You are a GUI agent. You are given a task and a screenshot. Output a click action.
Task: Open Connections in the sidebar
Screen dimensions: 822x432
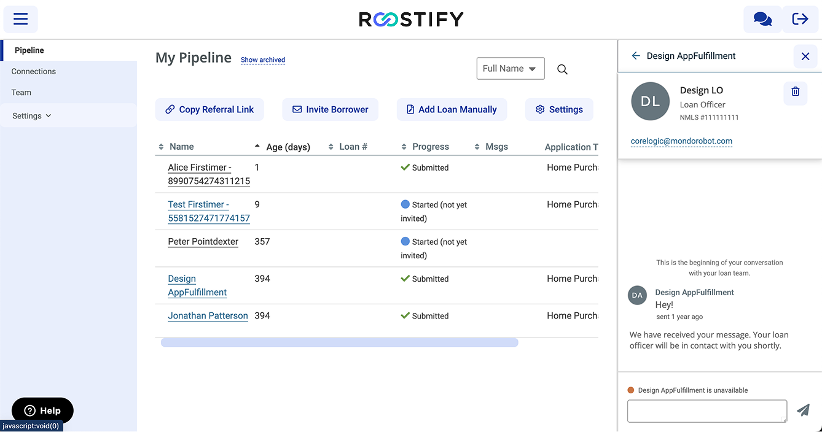(x=34, y=71)
